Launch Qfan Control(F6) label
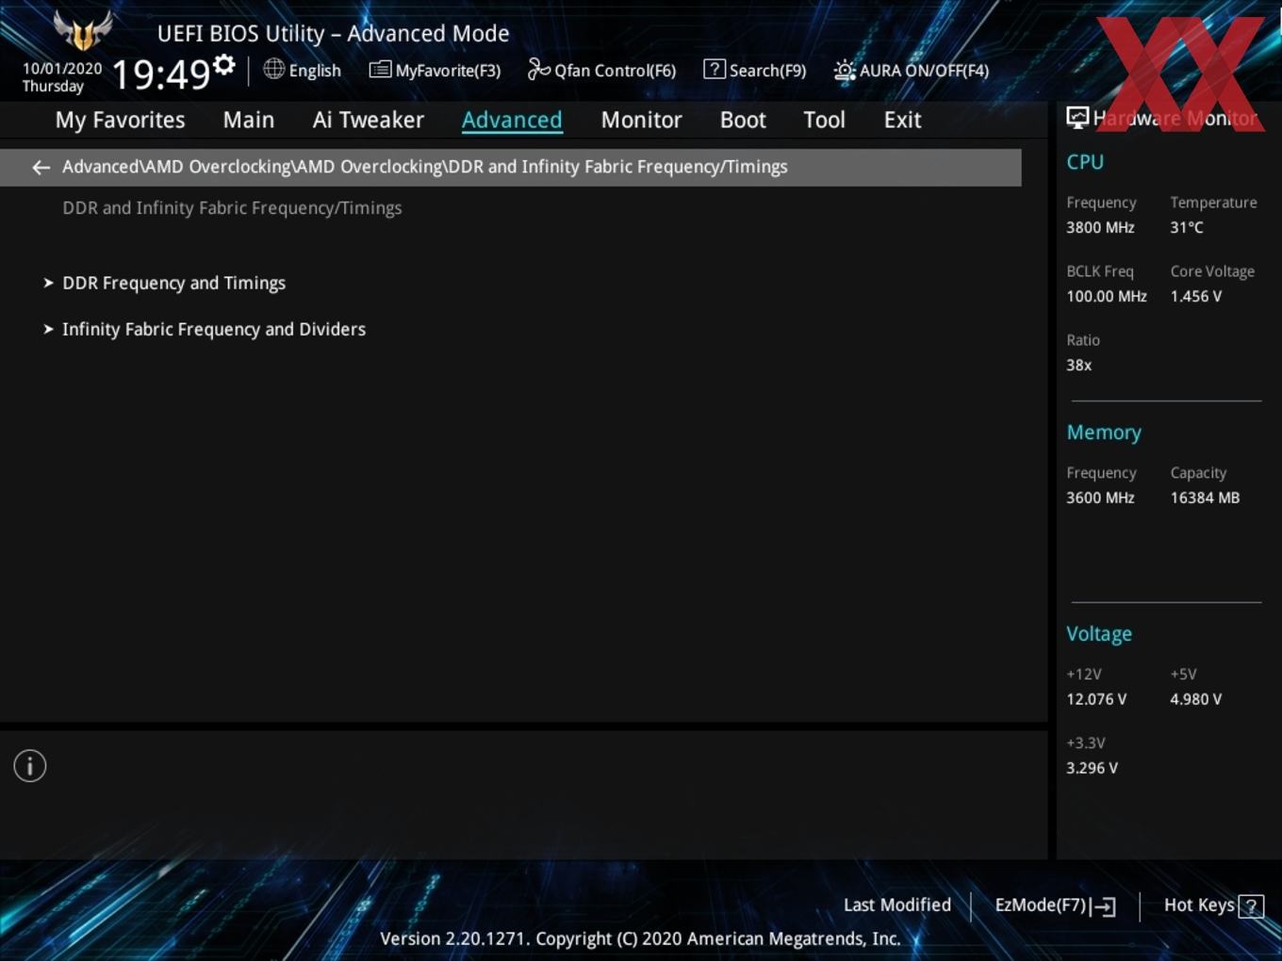This screenshot has width=1282, height=961. pos(615,71)
